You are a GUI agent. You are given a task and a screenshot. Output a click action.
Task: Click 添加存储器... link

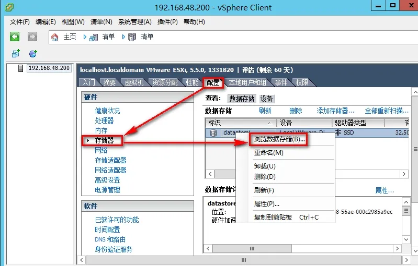point(335,111)
